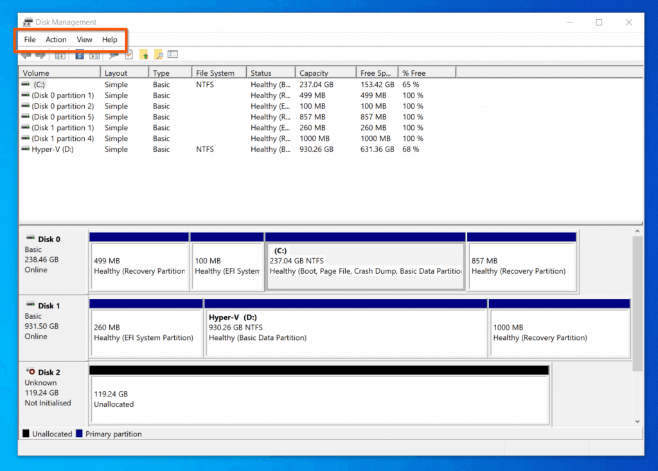
Task: Click the folder with green arrow icon
Action: point(144,55)
